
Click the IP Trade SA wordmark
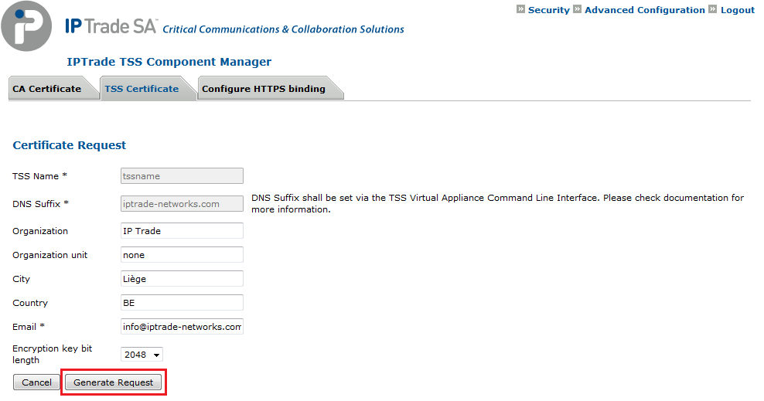coord(111,25)
